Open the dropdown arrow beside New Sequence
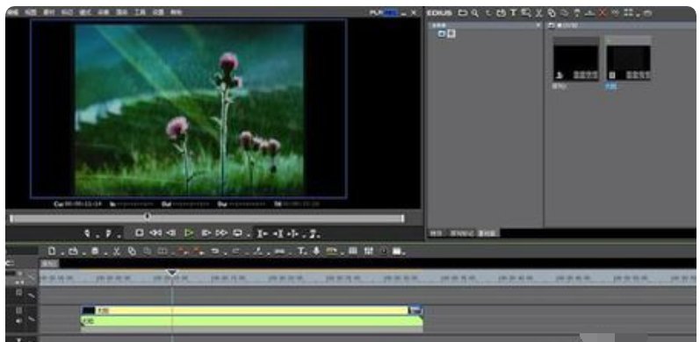 (x=61, y=253)
